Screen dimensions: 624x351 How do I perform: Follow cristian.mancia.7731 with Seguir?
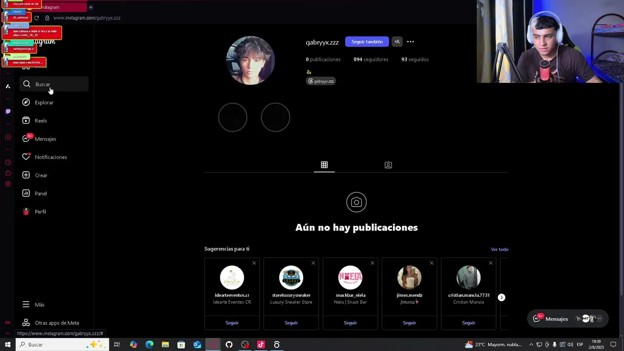pos(468,323)
